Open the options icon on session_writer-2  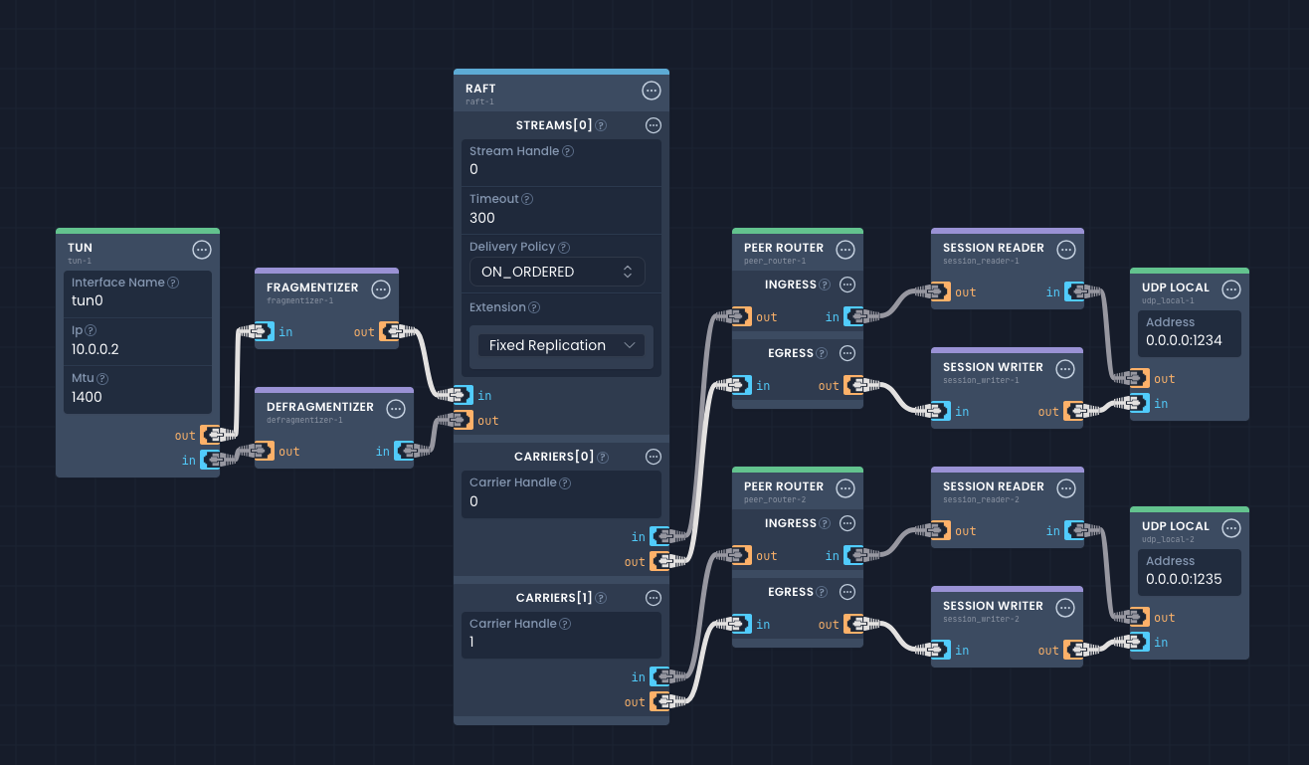pyautogui.click(x=1065, y=608)
